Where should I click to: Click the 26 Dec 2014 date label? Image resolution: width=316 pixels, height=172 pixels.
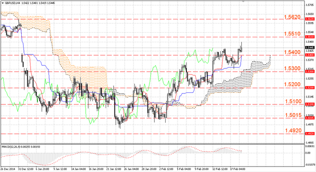click(x=8, y=169)
